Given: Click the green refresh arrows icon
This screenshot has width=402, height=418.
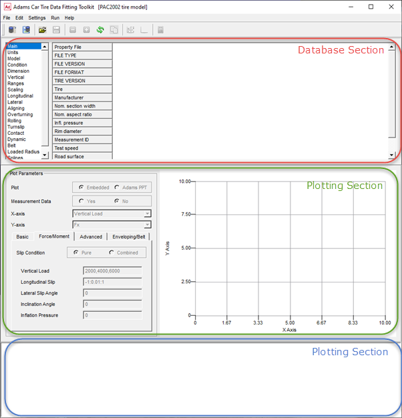Looking at the screenshot, I should (x=100, y=30).
